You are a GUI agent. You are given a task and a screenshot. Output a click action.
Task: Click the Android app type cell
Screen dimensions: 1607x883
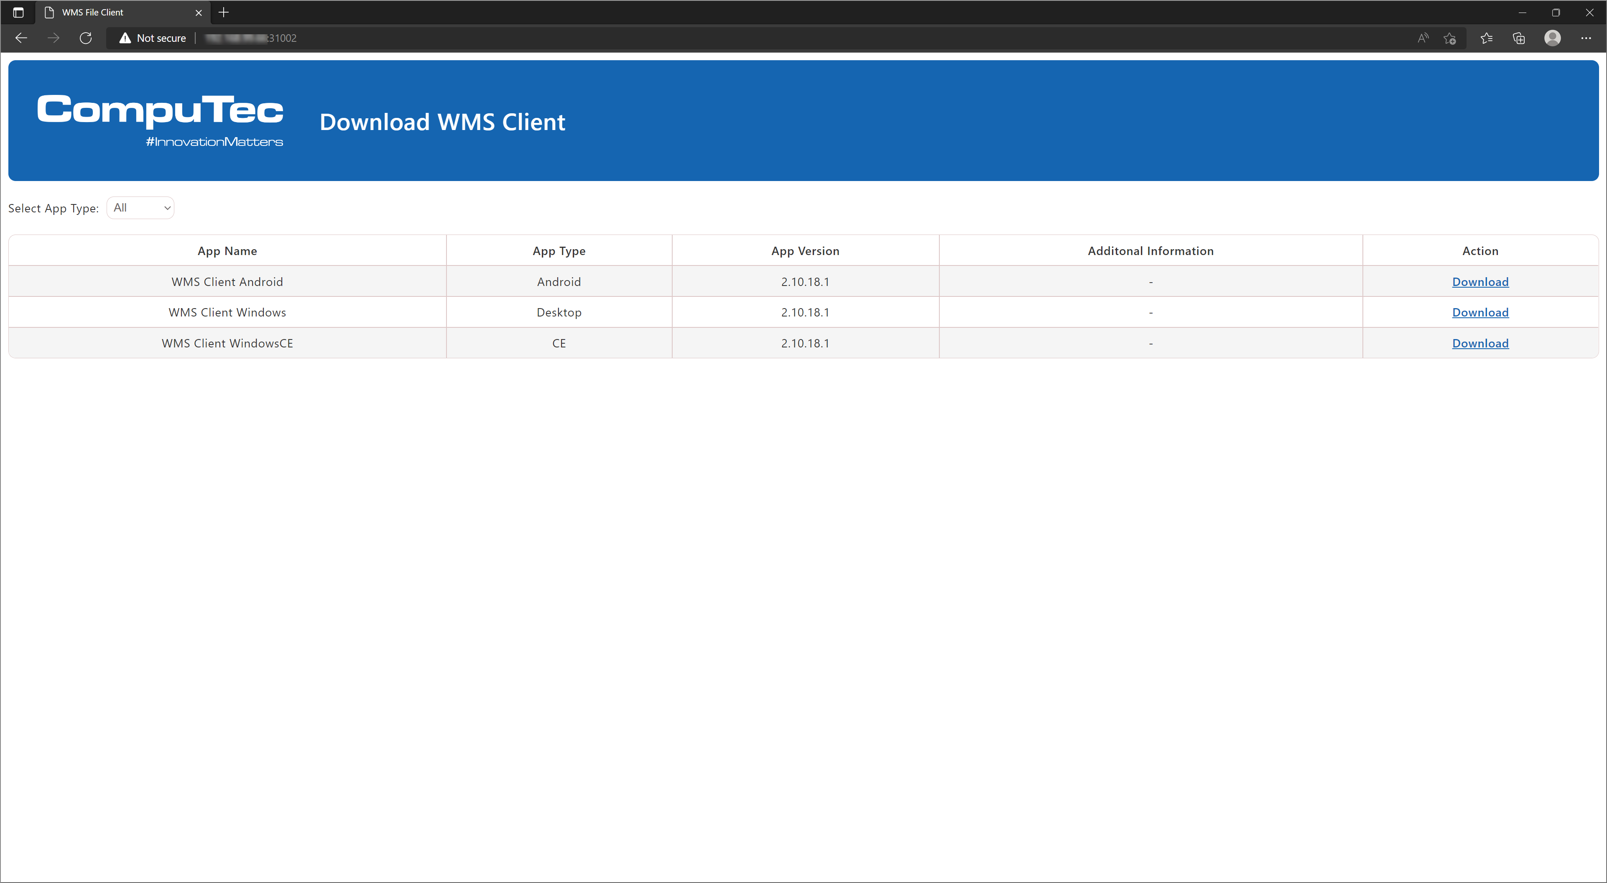[559, 281]
